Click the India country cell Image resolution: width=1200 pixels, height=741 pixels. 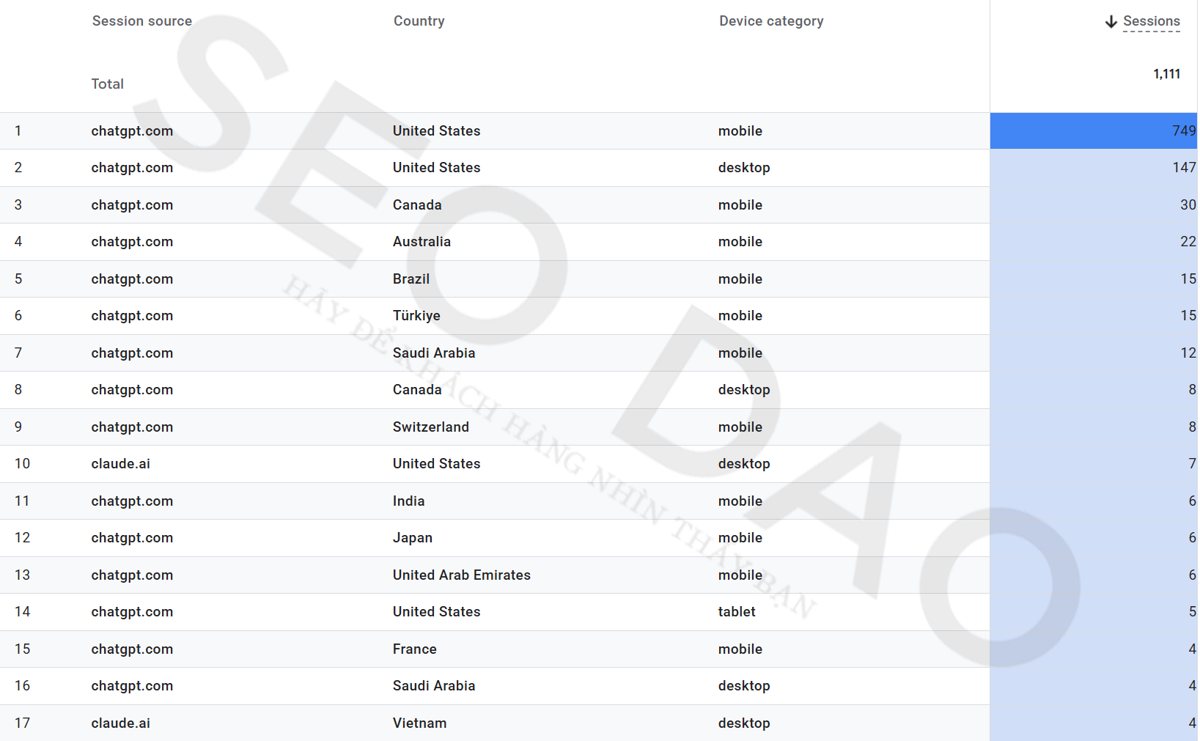(x=408, y=501)
